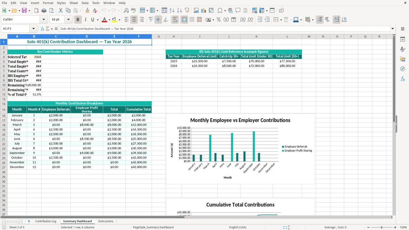Click the Save document icon
Viewport: 409px width, 230px height.
tap(24, 11)
